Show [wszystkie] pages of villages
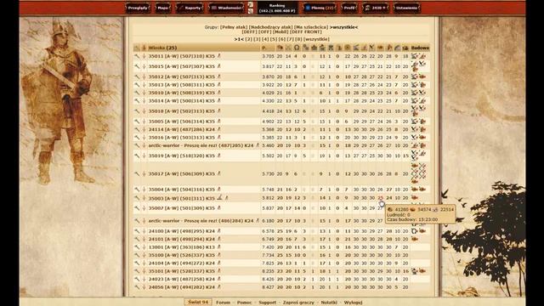The height and width of the screenshot is (306, 544). (316, 39)
